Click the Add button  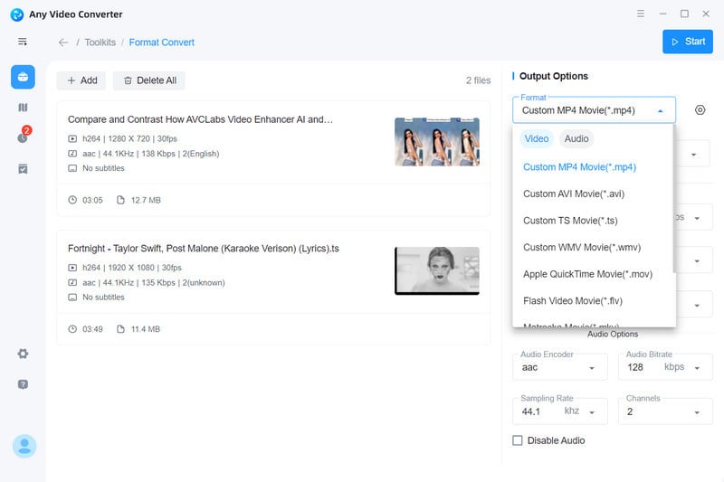coord(81,80)
